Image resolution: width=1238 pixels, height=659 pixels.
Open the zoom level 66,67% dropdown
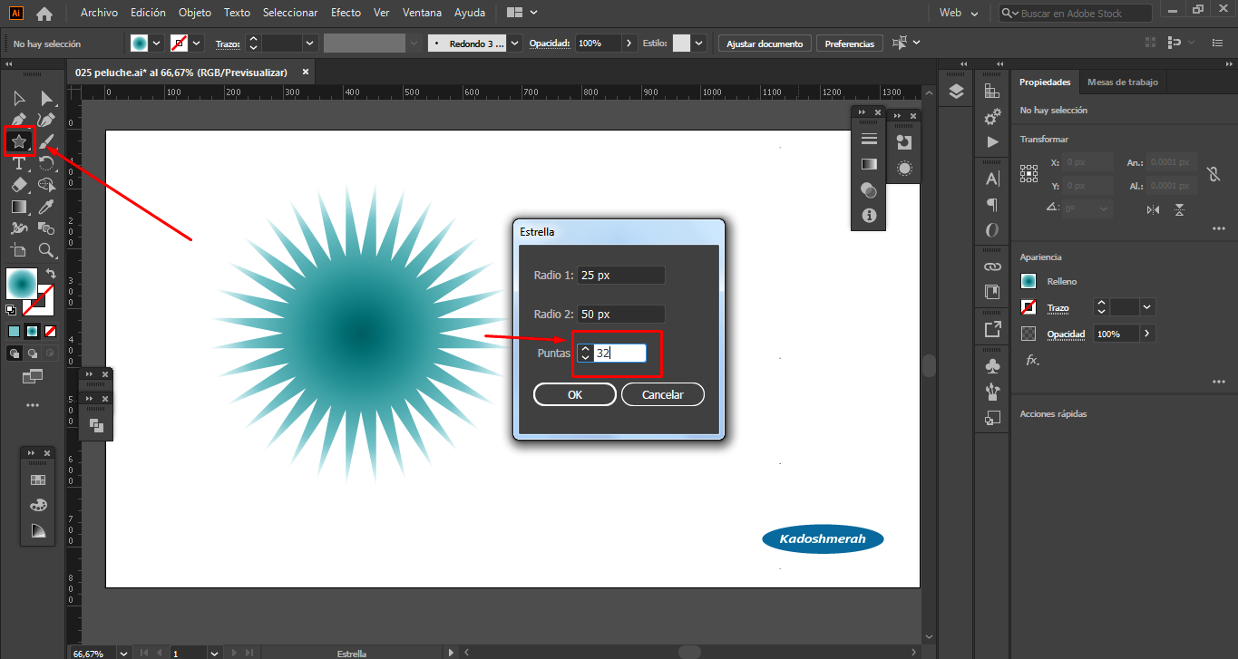pyautogui.click(x=125, y=653)
